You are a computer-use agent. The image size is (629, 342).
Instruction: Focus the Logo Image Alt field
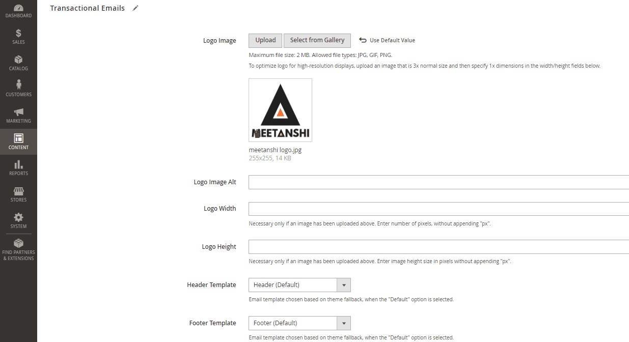(x=439, y=182)
